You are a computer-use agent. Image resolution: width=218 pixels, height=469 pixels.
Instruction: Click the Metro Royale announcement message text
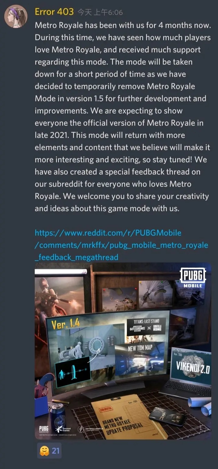point(122,117)
